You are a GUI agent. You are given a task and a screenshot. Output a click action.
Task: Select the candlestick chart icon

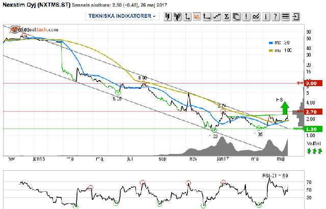168,16
